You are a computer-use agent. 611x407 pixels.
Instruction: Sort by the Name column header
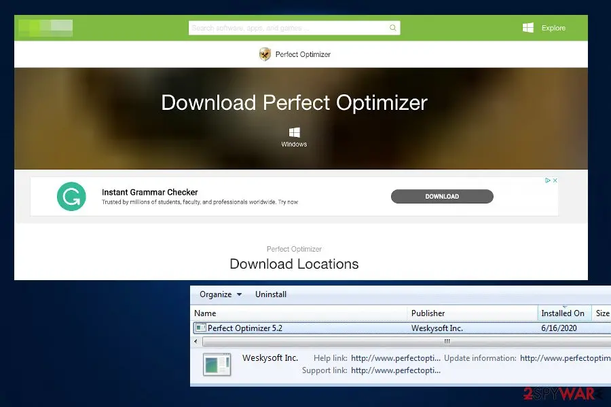[x=300, y=313]
